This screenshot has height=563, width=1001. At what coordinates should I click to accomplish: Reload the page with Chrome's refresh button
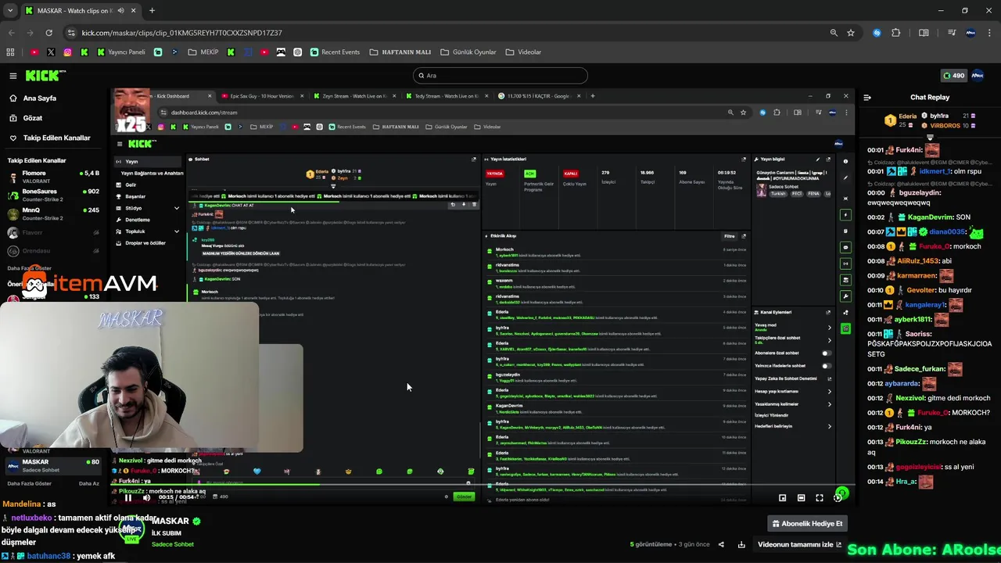tap(48, 33)
